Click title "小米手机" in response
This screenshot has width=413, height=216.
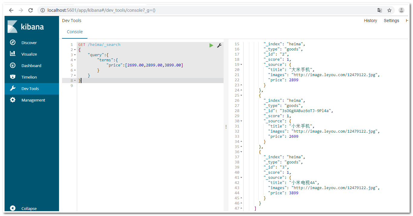point(302,126)
